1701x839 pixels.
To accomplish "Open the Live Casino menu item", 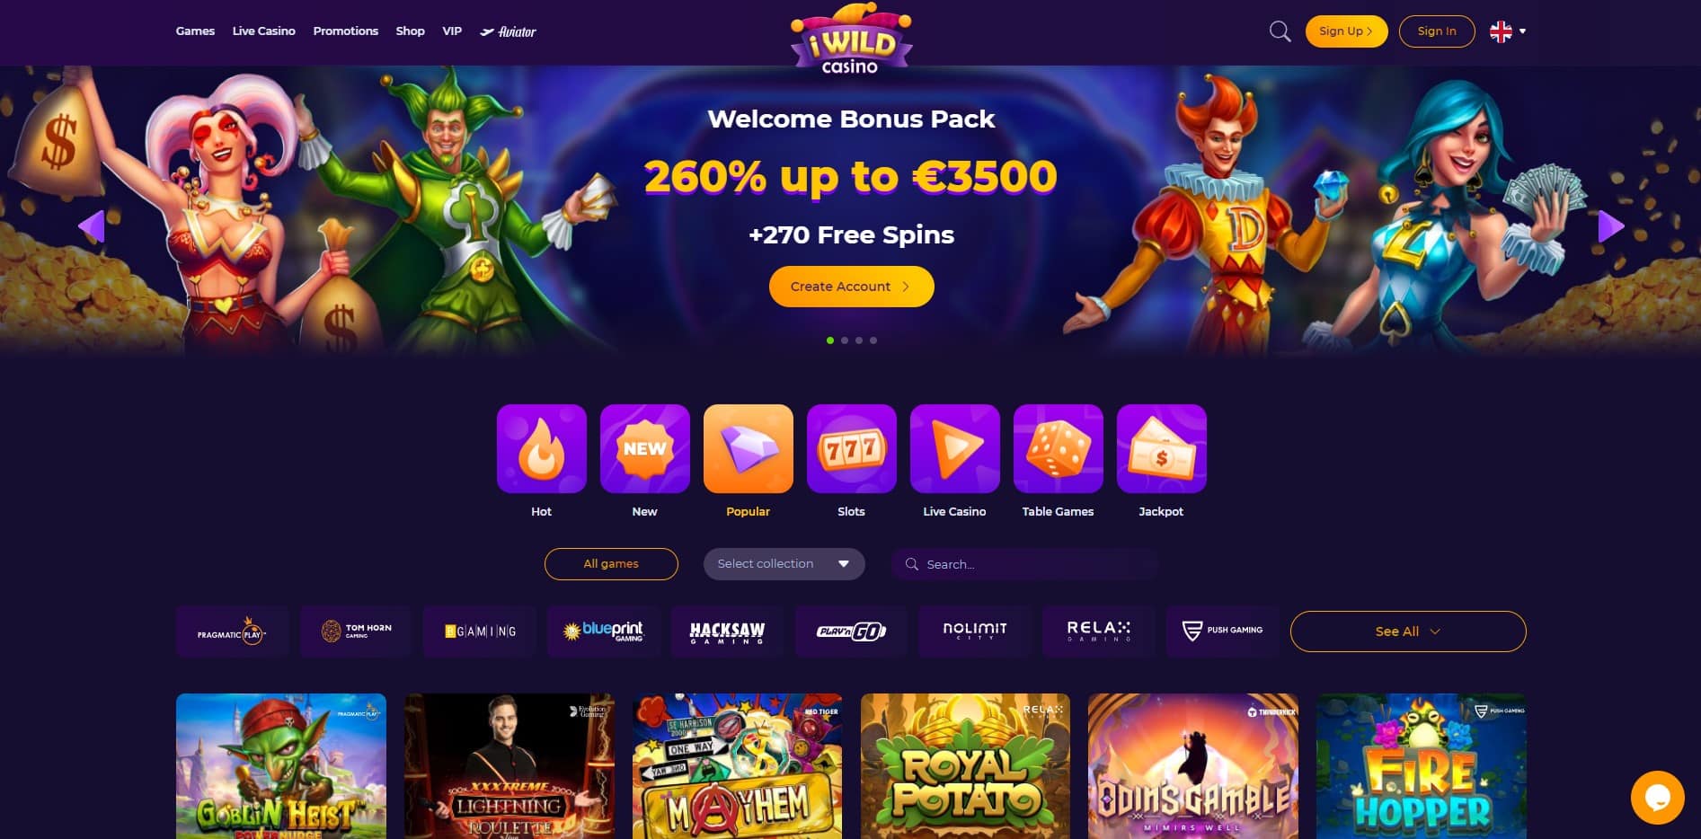I will click(x=263, y=31).
